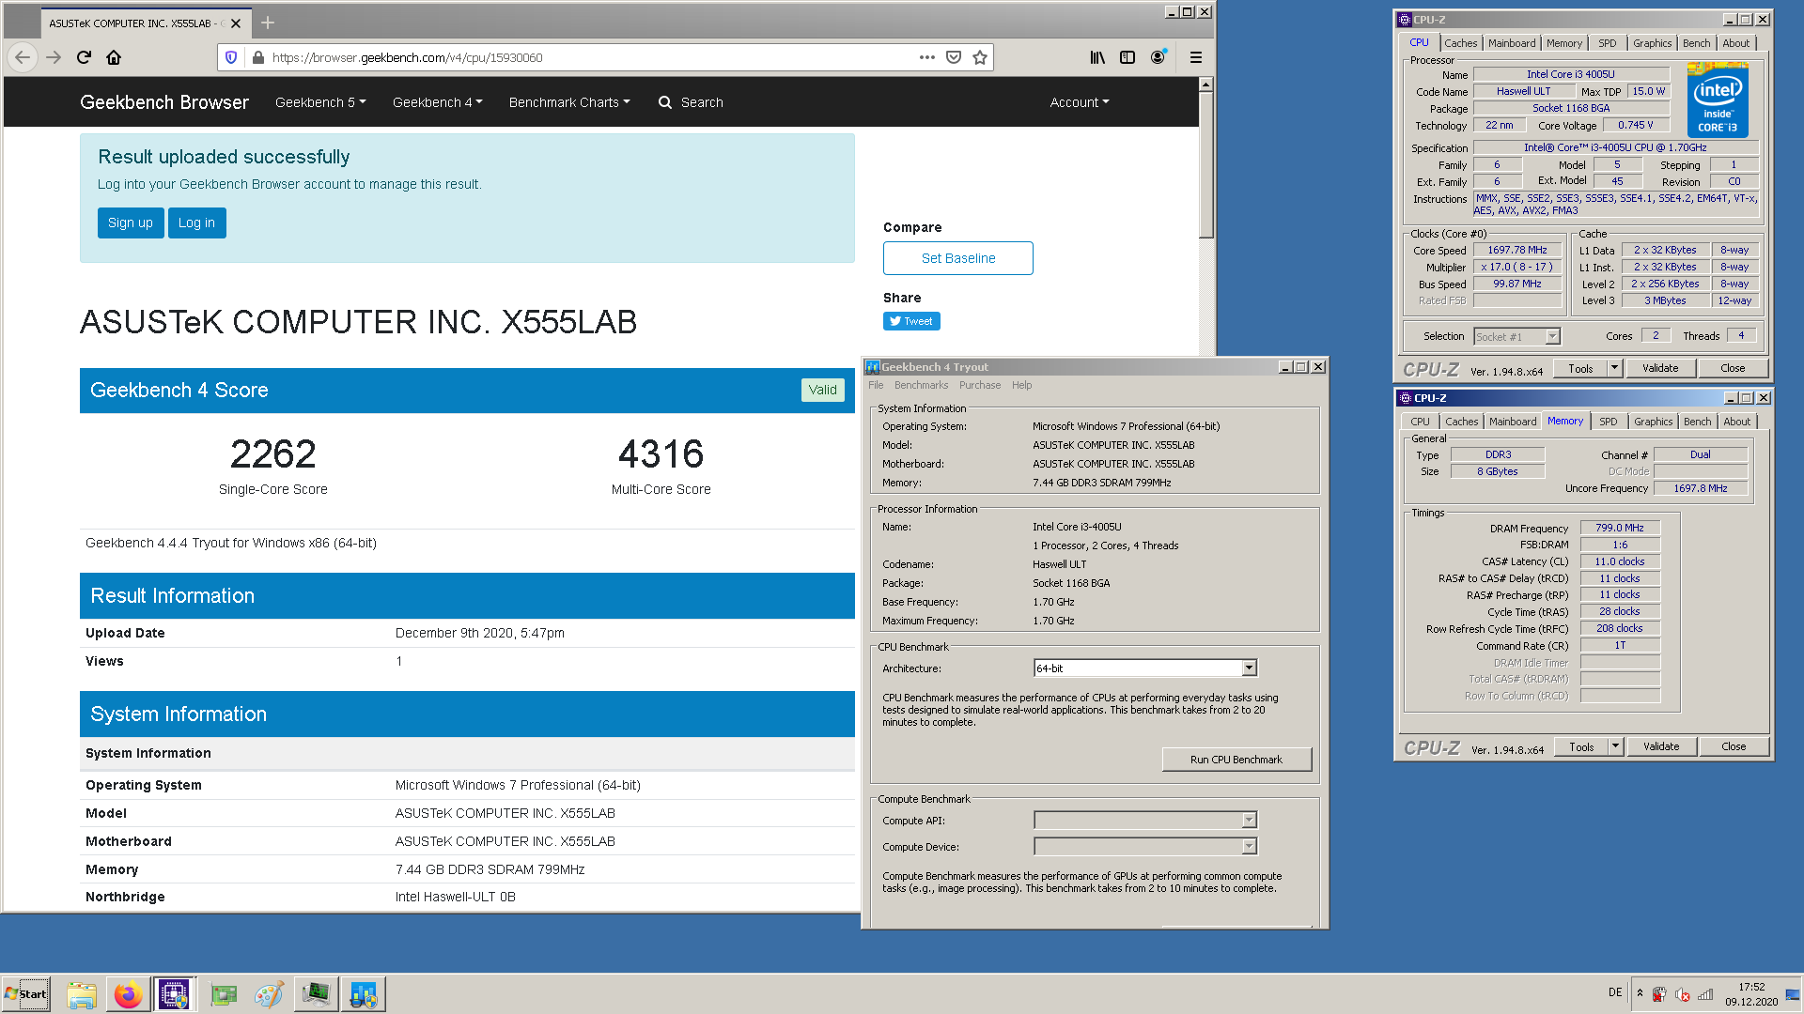The width and height of the screenshot is (1804, 1014).
Task: Go forward in Firefox
Action: [54, 57]
